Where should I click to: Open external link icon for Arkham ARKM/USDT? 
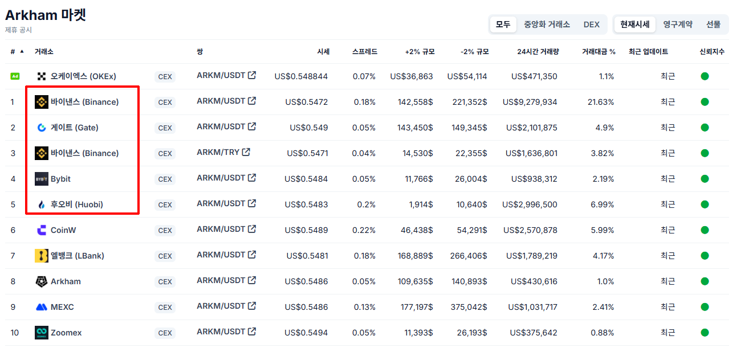point(252,280)
